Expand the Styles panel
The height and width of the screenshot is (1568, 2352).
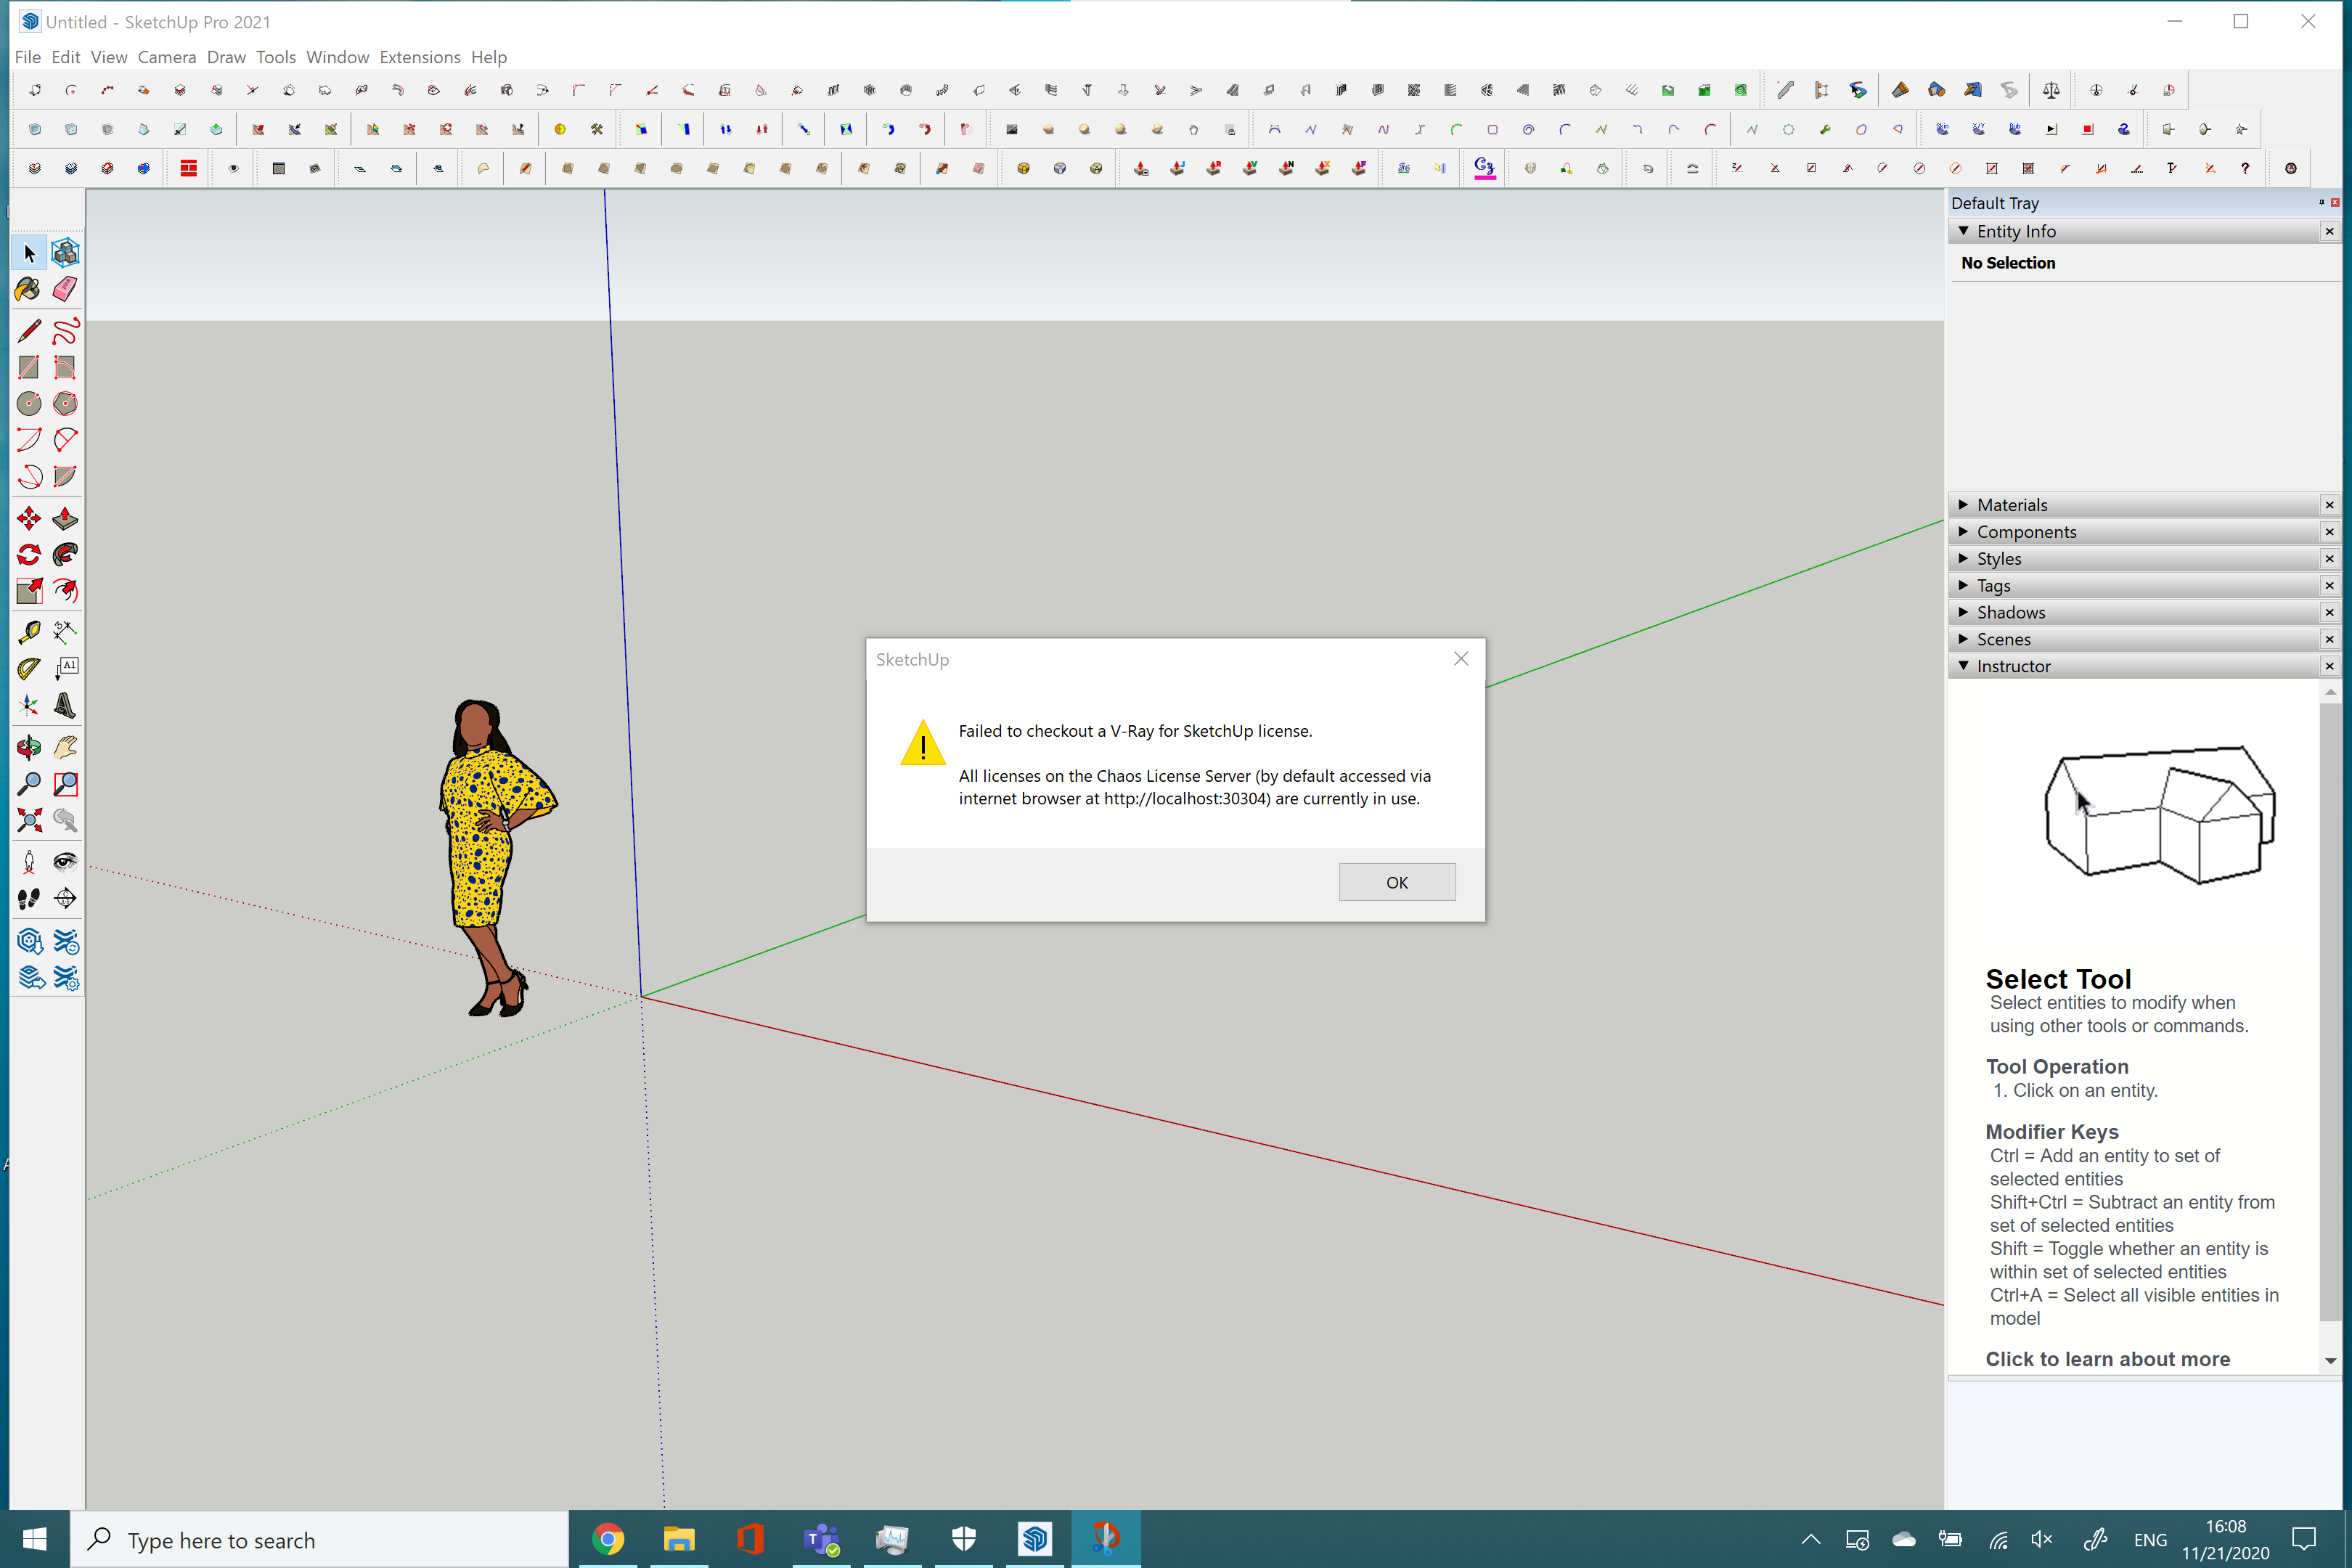(x=1963, y=559)
